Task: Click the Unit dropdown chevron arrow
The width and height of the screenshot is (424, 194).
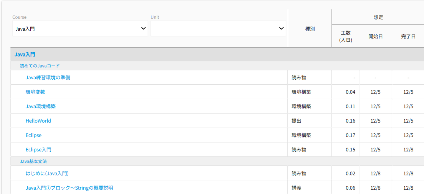Action: point(281,29)
